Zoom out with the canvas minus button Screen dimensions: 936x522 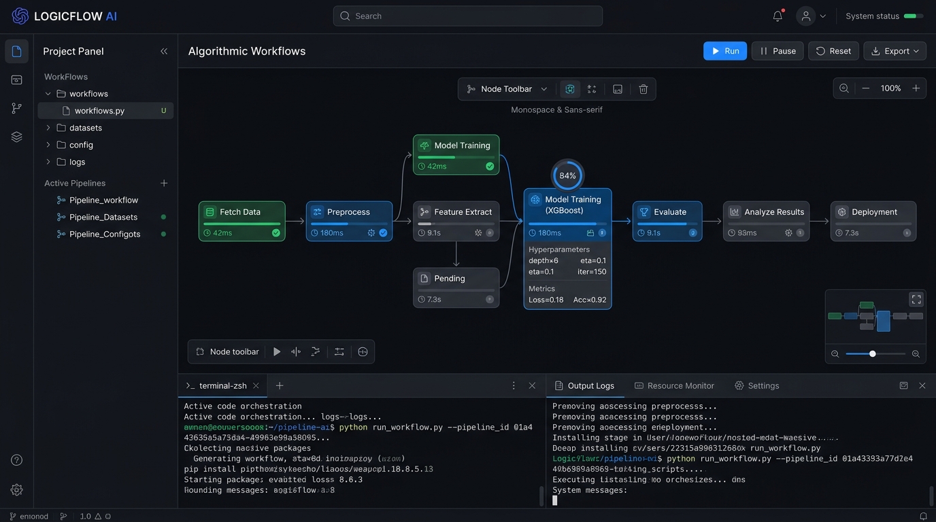click(x=866, y=88)
